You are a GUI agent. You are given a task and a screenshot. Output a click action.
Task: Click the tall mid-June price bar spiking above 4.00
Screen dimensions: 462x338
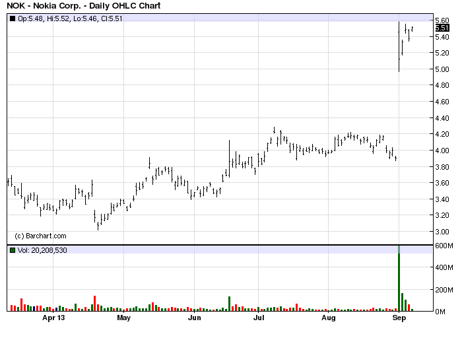click(229, 159)
